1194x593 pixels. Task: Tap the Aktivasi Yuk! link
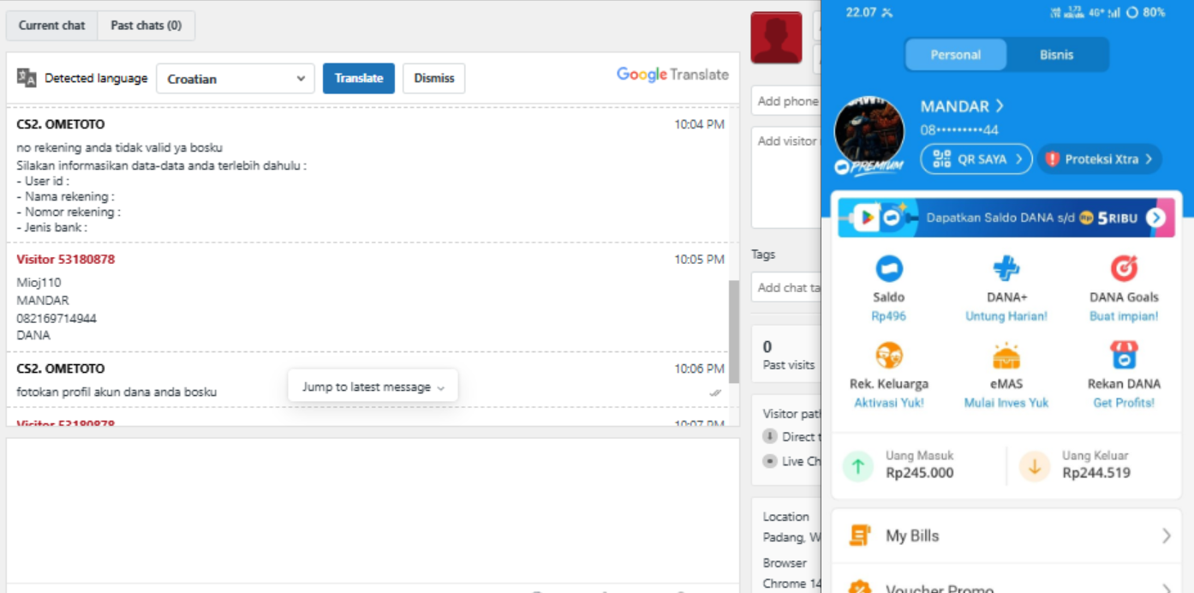[x=889, y=403]
